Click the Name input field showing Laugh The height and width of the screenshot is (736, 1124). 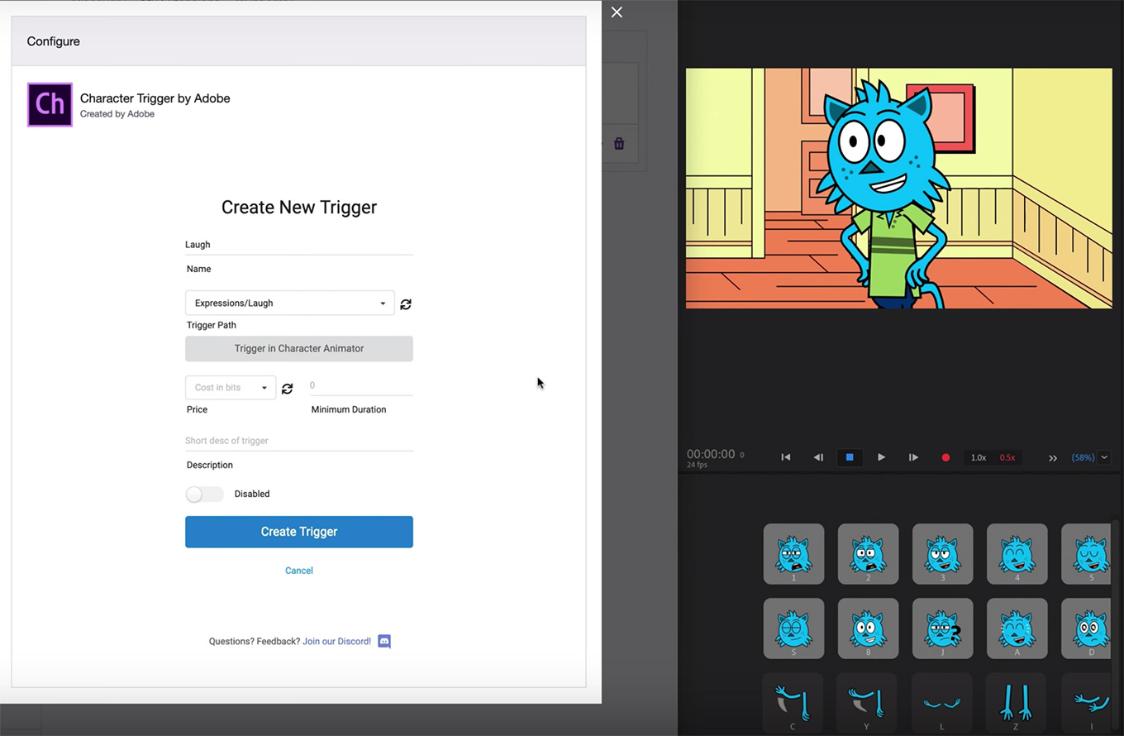click(299, 245)
